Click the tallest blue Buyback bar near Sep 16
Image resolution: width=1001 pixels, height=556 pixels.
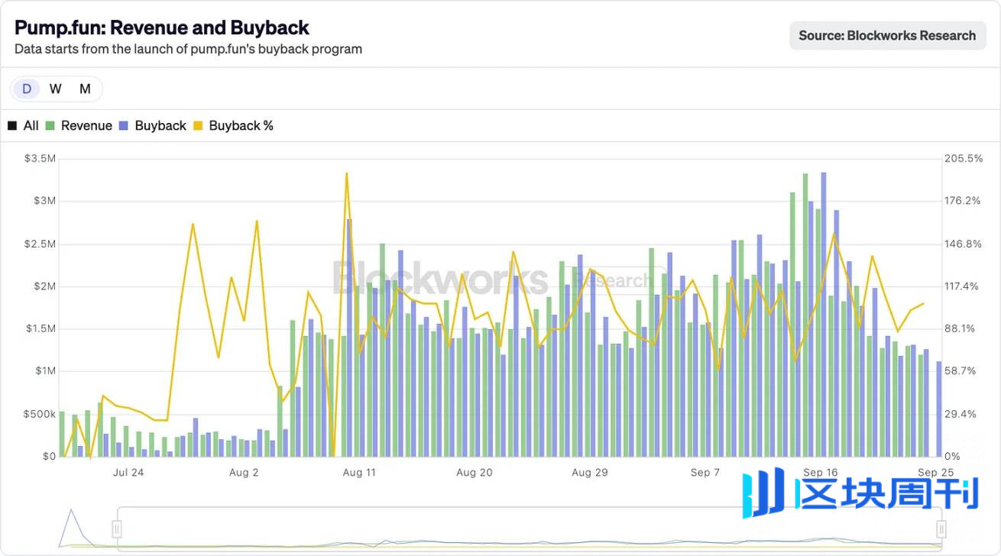coord(824,314)
